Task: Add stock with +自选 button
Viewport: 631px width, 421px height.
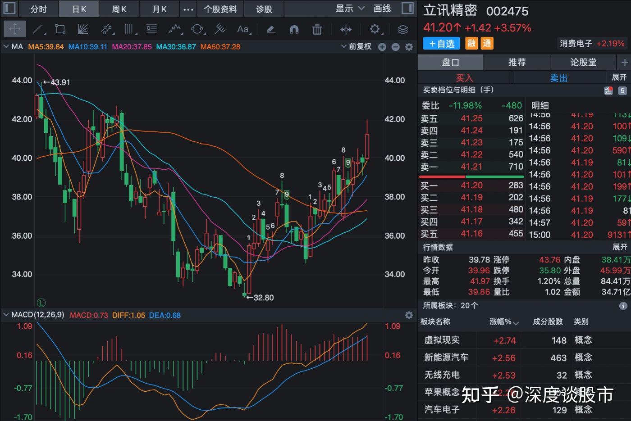Action: coord(441,43)
